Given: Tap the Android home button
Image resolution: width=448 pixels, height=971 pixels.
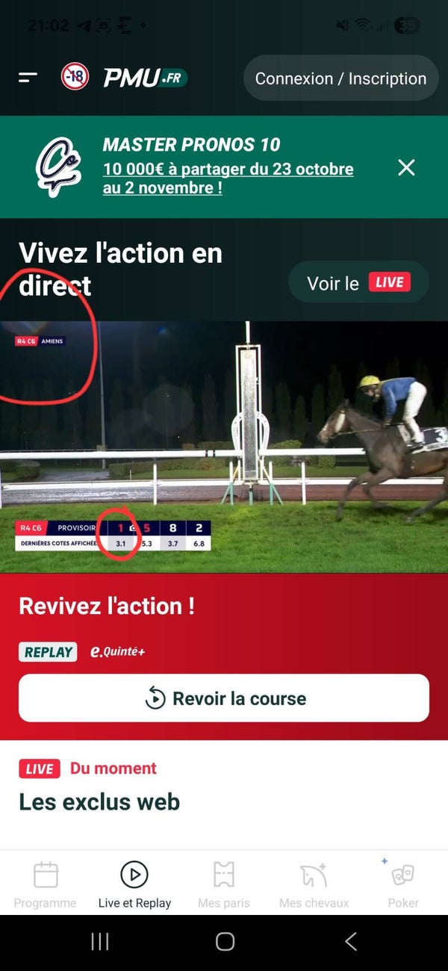Looking at the screenshot, I should [x=225, y=942].
